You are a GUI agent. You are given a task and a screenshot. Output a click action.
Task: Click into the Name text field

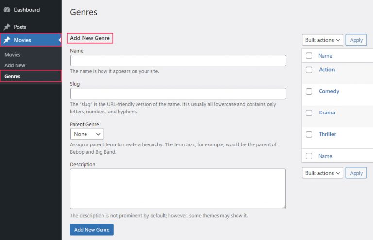coord(178,61)
